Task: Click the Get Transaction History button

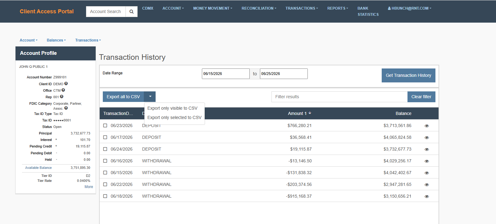Action: point(408,75)
